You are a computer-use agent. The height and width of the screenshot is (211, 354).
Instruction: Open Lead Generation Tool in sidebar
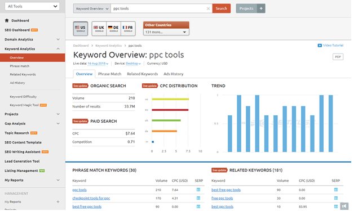[x=22, y=161]
